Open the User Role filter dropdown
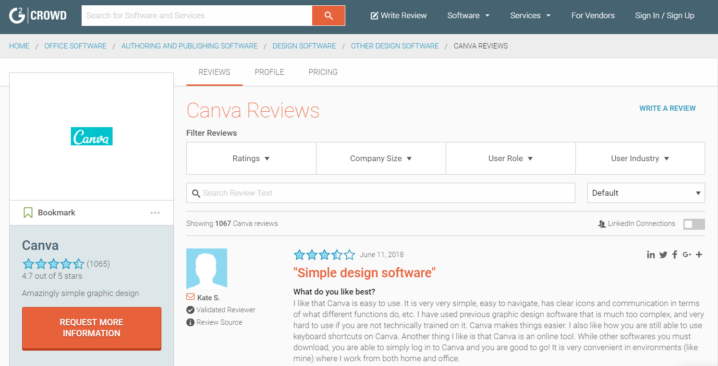The height and width of the screenshot is (366, 718). pyautogui.click(x=511, y=158)
